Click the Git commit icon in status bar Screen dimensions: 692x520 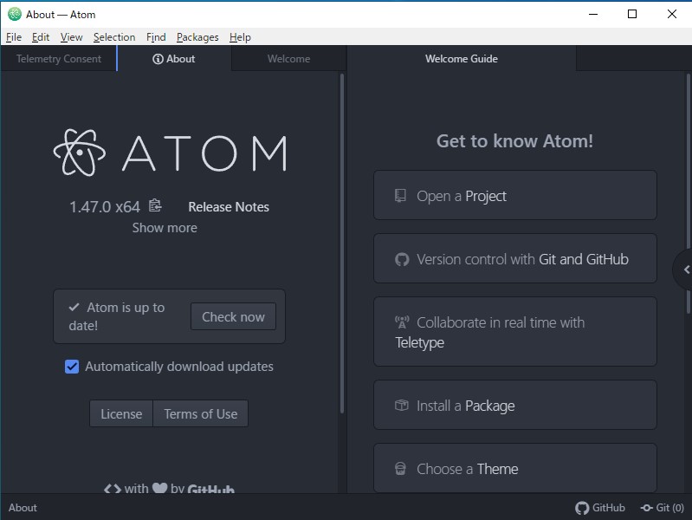tap(647, 508)
